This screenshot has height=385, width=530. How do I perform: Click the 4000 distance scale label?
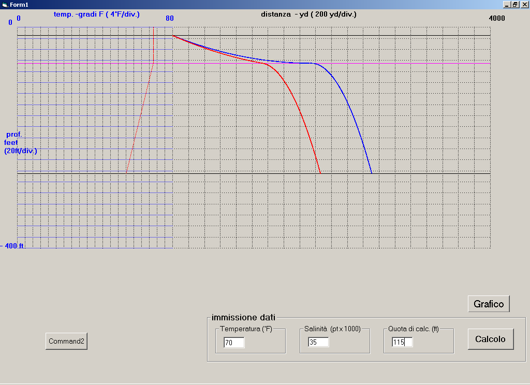496,19
